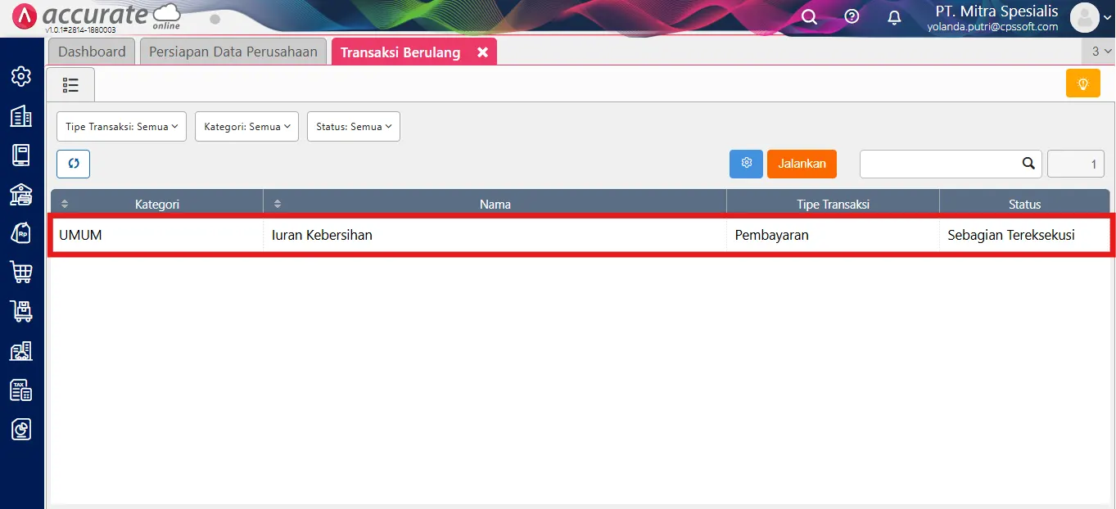This screenshot has height=509, width=1116.
Task: Click the blue refresh button
Action: [73, 164]
